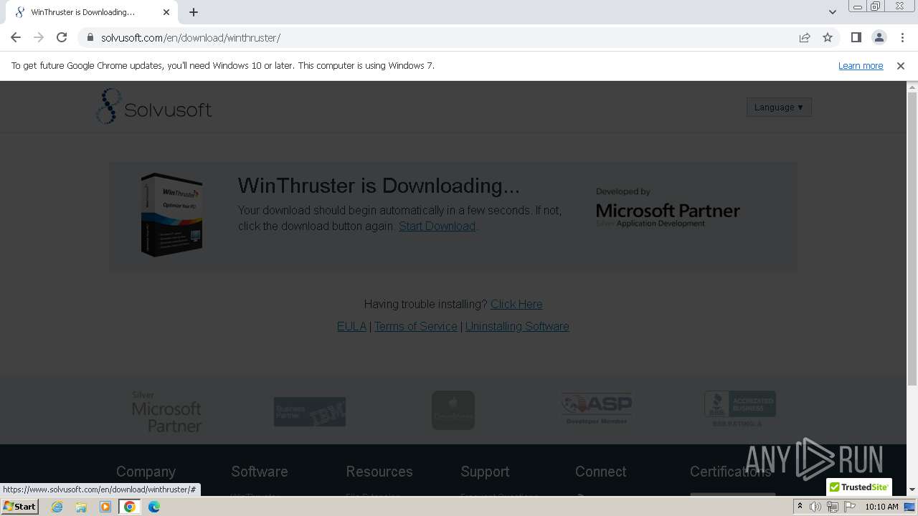Open the Chrome profile avatar
The height and width of the screenshot is (516, 918).
click(879, 37)
